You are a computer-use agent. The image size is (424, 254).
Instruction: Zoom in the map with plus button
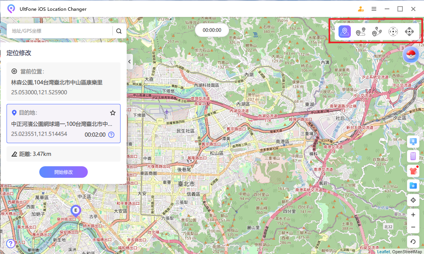click(x=413, y=215)
